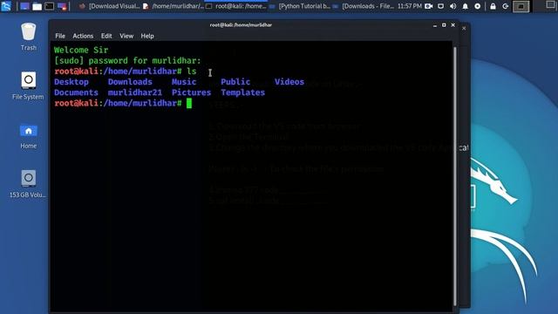Click the log out icon
The image size is (558, 314).
pyautogui.click(x=506, y=6)
